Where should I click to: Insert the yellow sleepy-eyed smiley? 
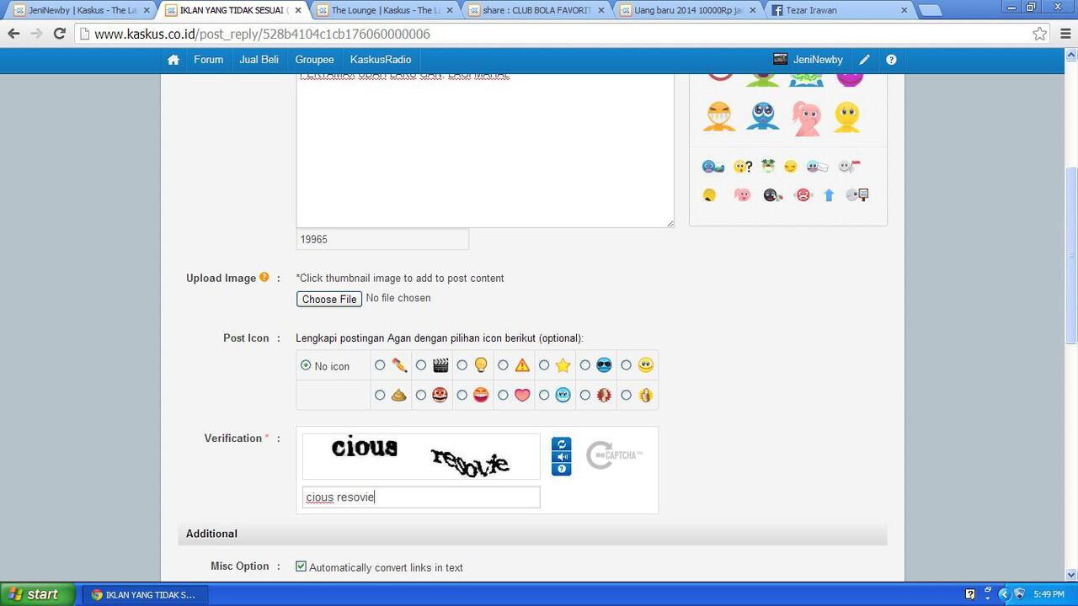tap(790, 167)
